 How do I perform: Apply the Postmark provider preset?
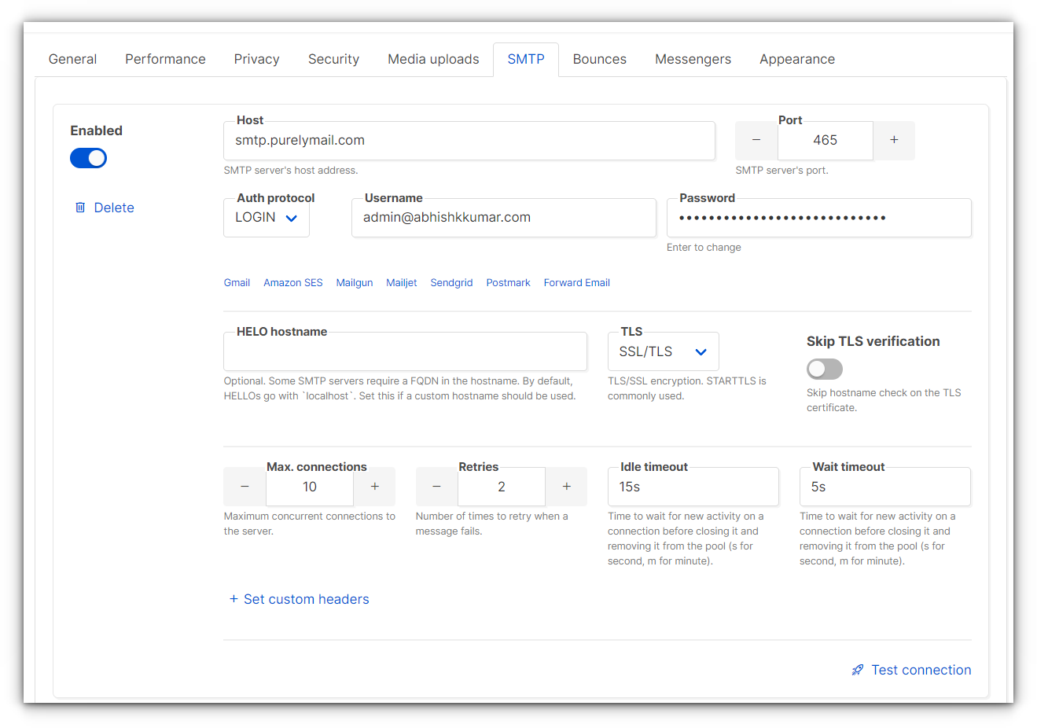(508, 283)
